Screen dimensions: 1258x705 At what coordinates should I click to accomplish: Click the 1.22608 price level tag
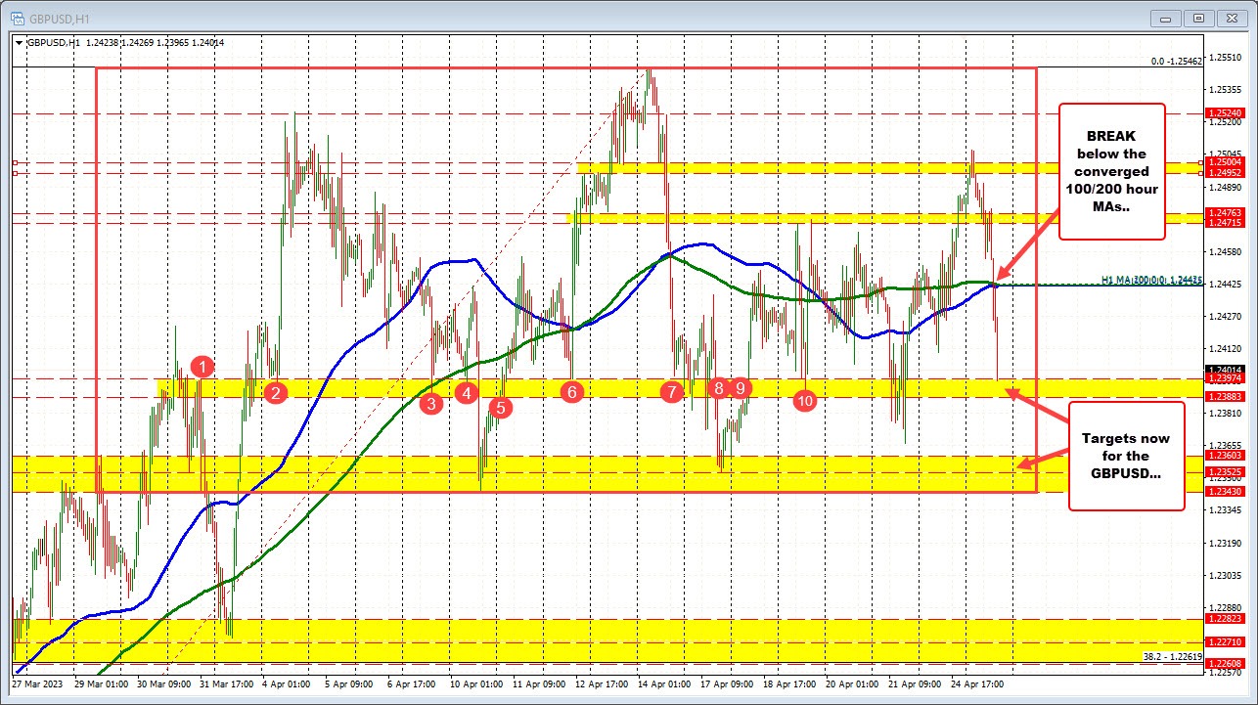click(1227, 664)
